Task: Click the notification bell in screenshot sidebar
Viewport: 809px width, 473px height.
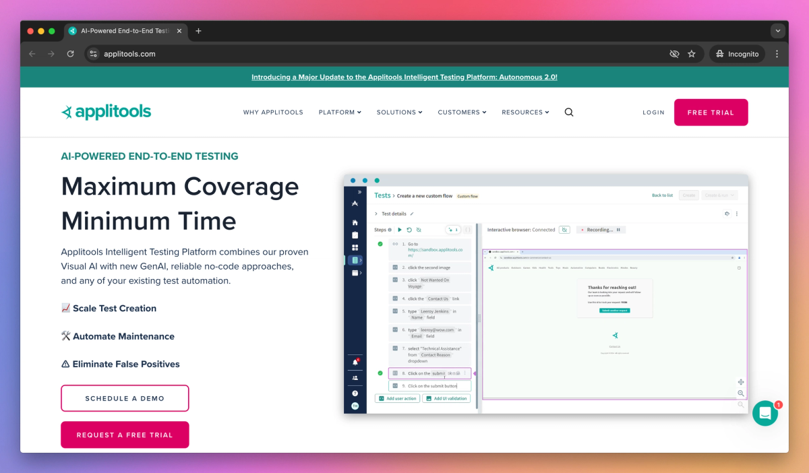Action: click(x=355, y=362)
